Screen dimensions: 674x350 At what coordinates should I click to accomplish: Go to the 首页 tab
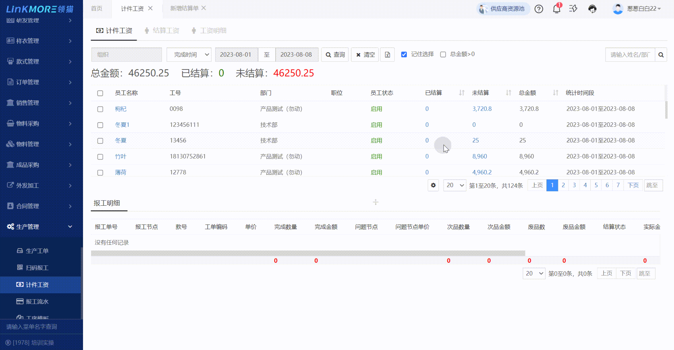coord(97,8)
